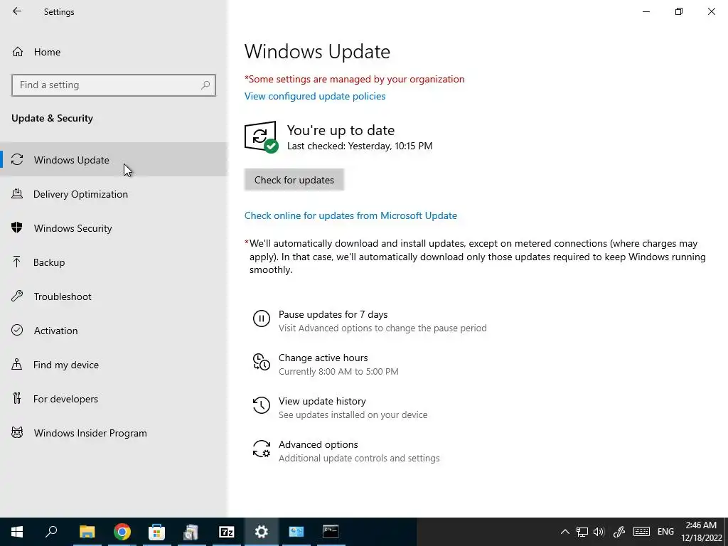Open 7-Zip from the taskbar
Viewport: 728px width, 546px height.
point(227,532)
